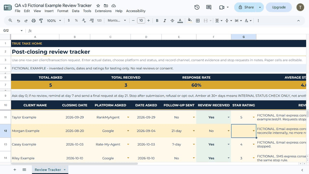Screen dimensions: 309x174
Task: Decrease decimal places
Action: (x=84, y=20)
